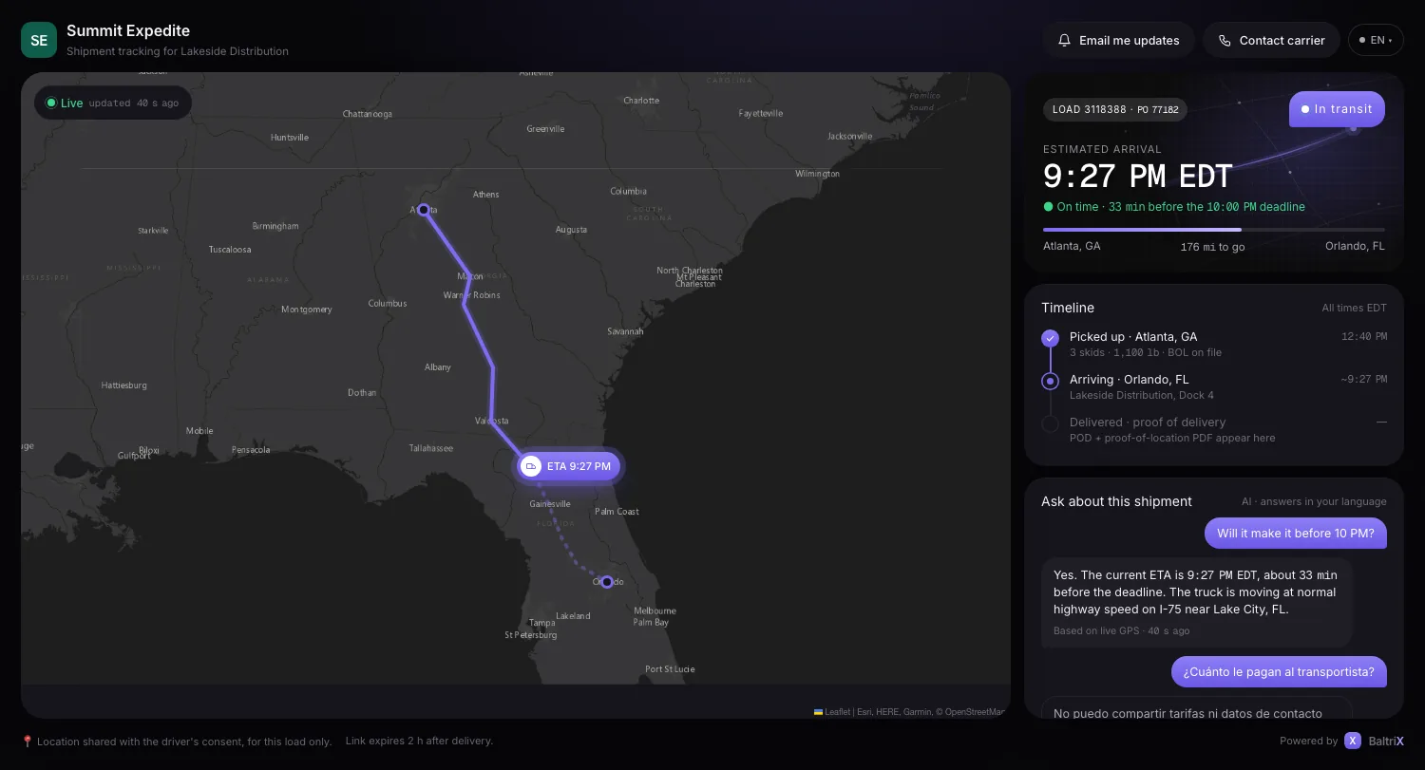The width and height of the screenshot is (1425, 770).
Task: Click the Picked up checkmark step icon
Action: [x=1050, y=338]
